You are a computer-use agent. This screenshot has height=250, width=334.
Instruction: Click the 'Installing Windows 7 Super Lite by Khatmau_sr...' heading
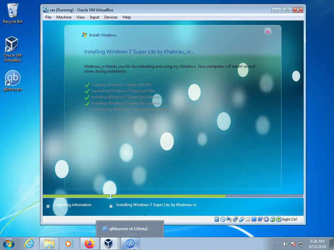[139, 52]
